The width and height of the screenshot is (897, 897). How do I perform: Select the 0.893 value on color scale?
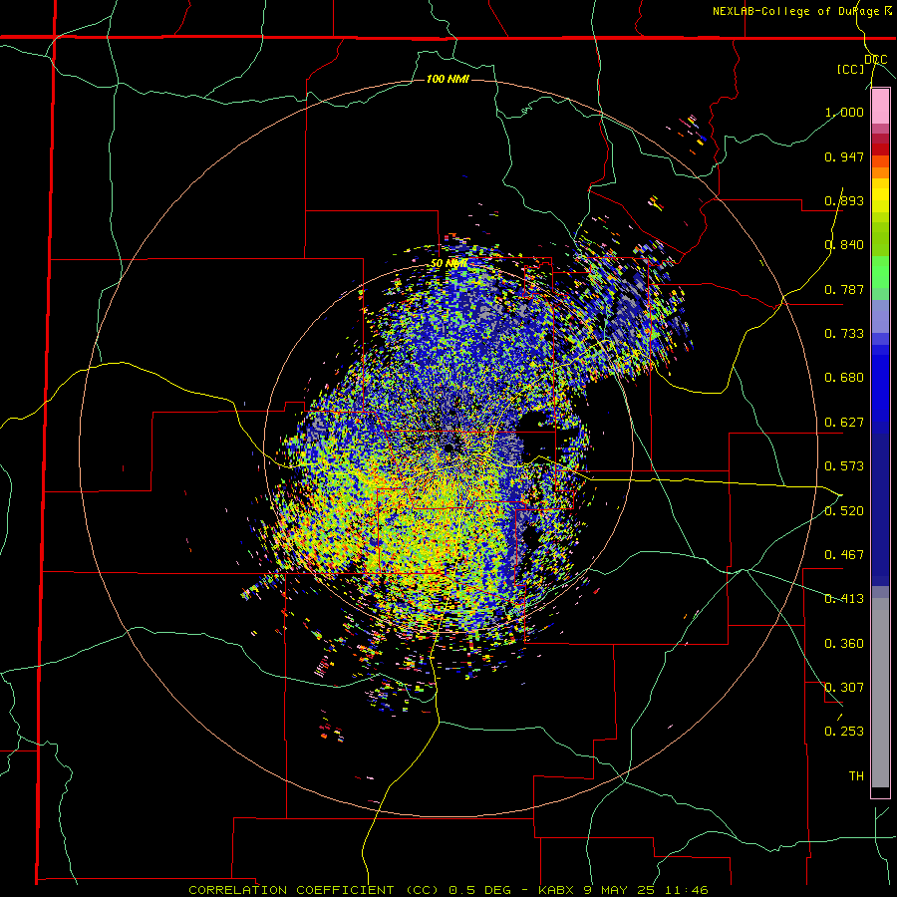[x=844, y=200]
